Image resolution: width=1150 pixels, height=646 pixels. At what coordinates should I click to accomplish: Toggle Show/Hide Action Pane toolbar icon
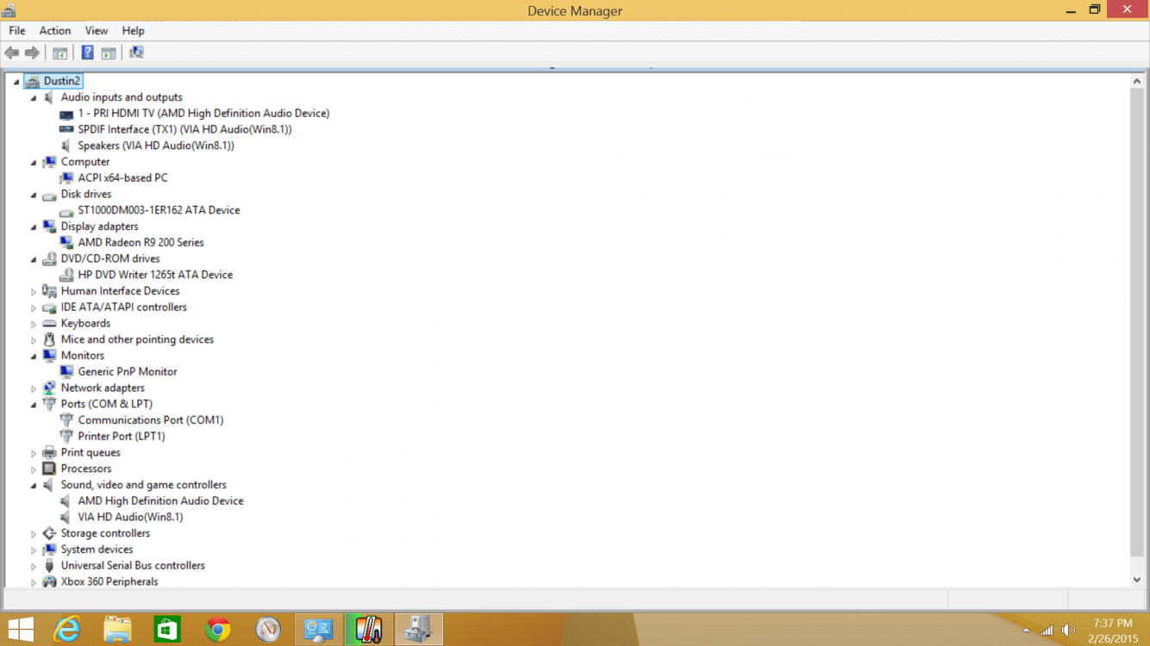(x=109, y=53)
